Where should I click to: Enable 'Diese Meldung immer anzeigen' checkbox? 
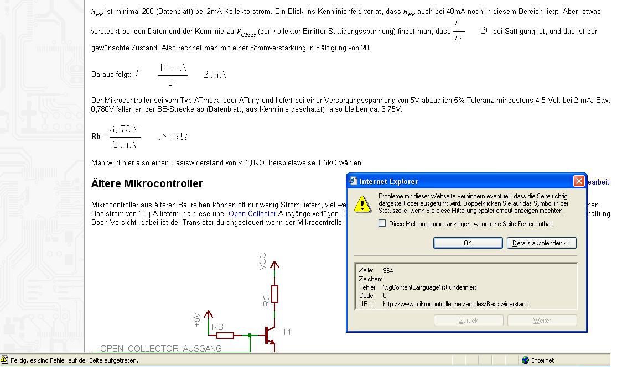[382, 223]
